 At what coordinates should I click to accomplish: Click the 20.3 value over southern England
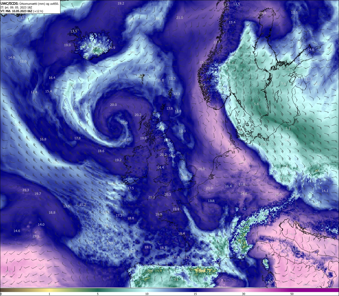(x=168, y=195)
